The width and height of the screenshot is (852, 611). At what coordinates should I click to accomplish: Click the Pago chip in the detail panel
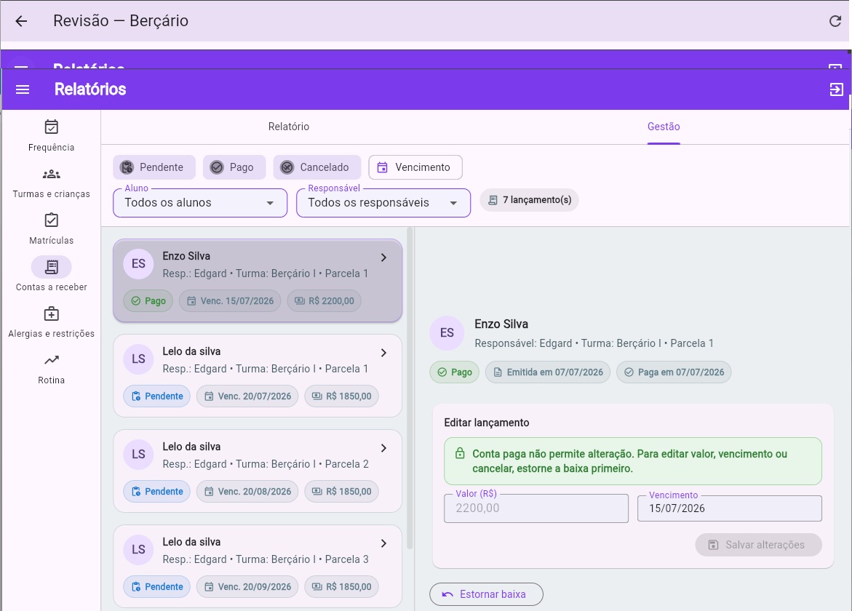(x=455, y=372)
